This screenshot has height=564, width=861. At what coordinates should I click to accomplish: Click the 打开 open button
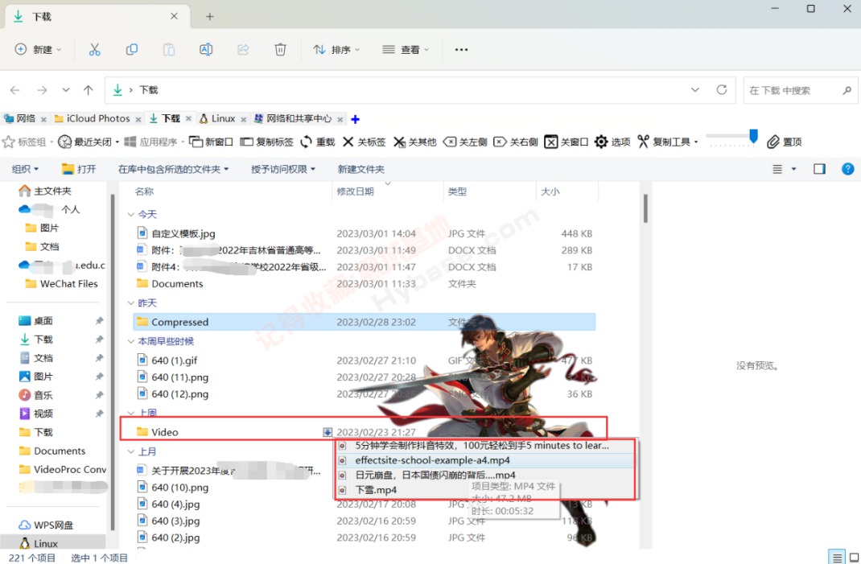pos(79,169)
